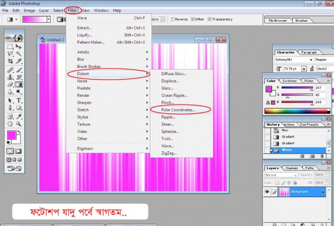Open the layer Opacity slider arrow

[327, 175]
